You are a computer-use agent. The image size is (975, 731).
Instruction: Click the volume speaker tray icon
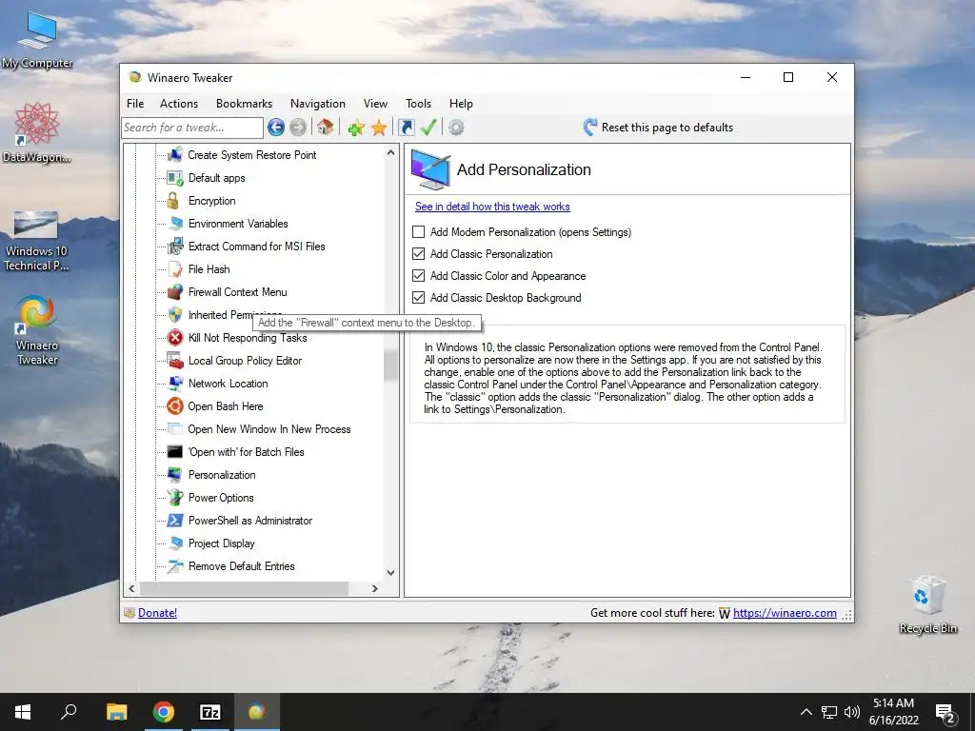852,712
